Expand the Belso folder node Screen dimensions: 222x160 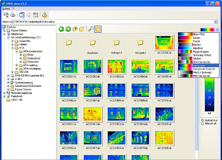[21, 55]
